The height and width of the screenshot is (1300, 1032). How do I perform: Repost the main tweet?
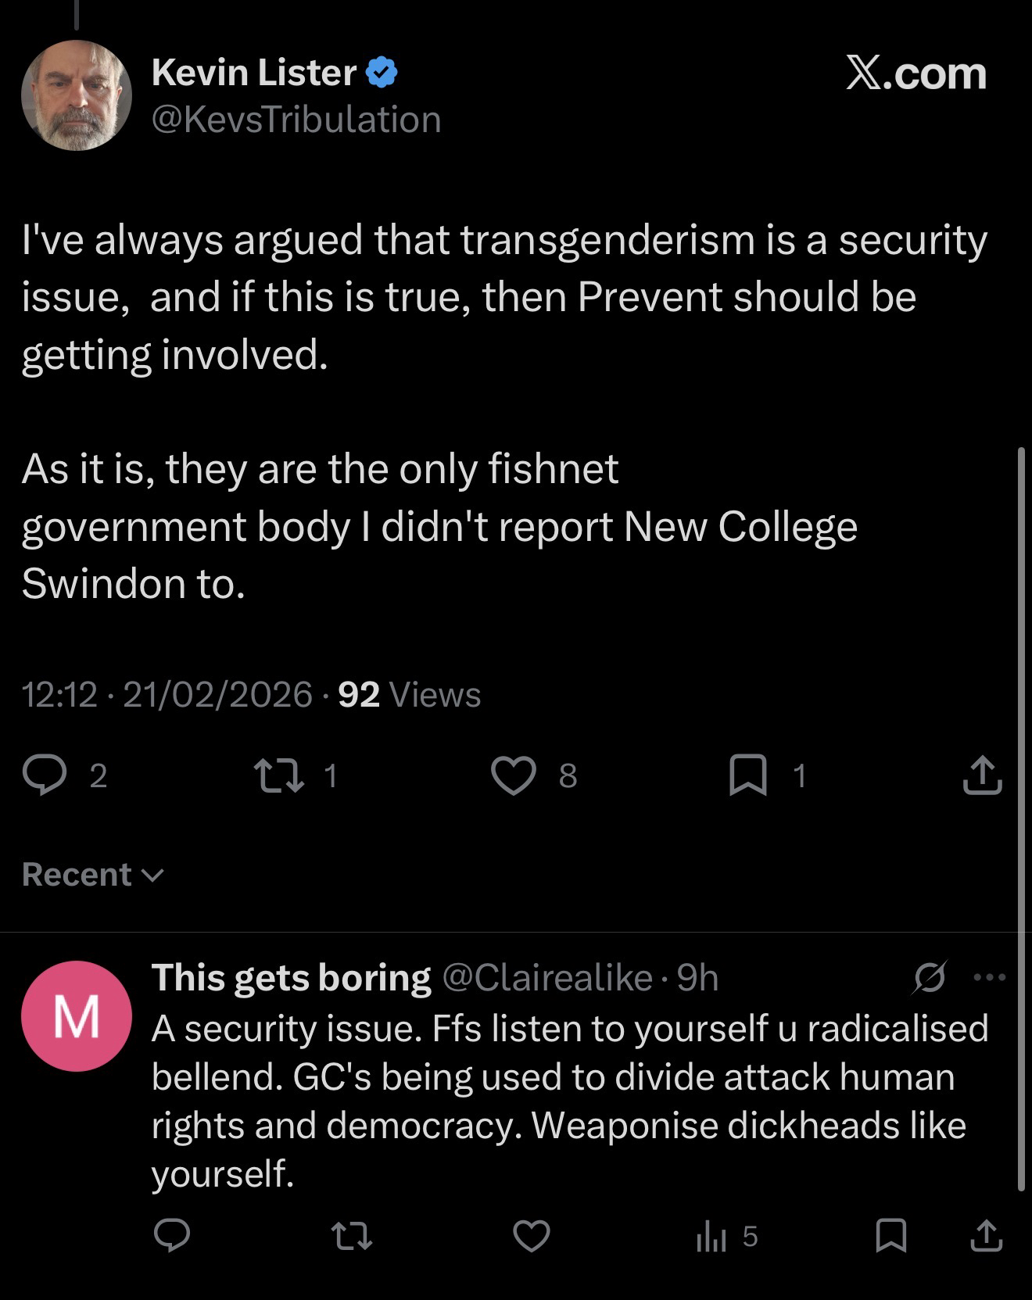click(x=280, y=775)
